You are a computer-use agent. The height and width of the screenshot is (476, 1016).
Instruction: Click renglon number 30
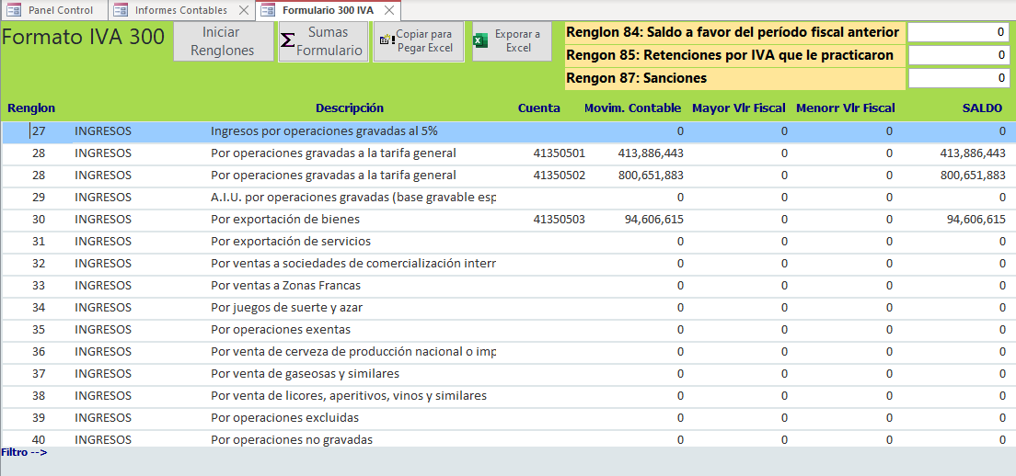39,220
